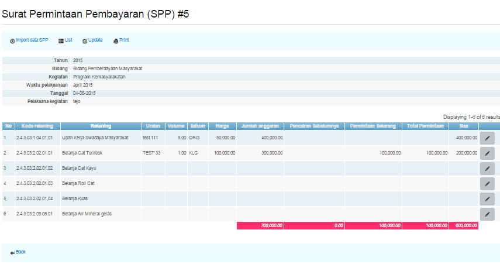Click the Harga column header
This screenshot has height=264, width=500.
(x=222, y=126)
